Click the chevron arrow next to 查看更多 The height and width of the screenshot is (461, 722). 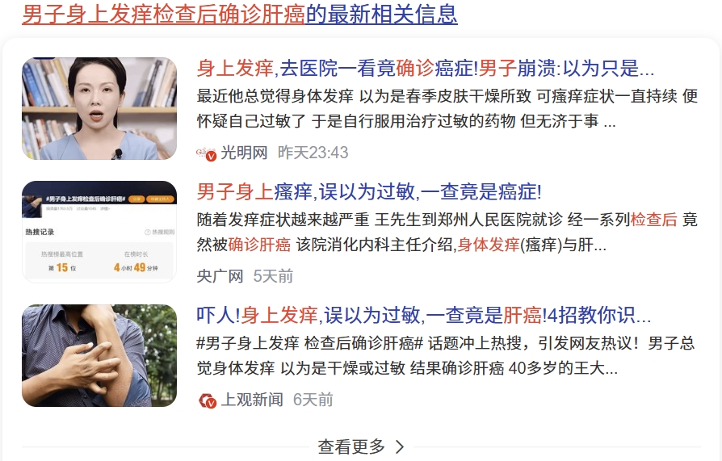click(x=400, y=446)
